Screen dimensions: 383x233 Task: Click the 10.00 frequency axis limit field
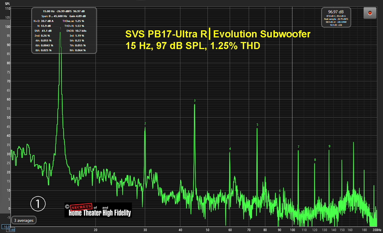click(11, 230)
